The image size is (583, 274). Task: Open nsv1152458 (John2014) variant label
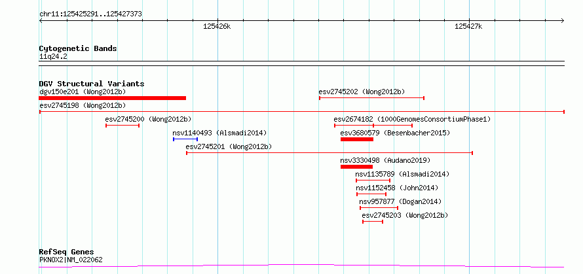pyautogui.click(x=397, y=188)
